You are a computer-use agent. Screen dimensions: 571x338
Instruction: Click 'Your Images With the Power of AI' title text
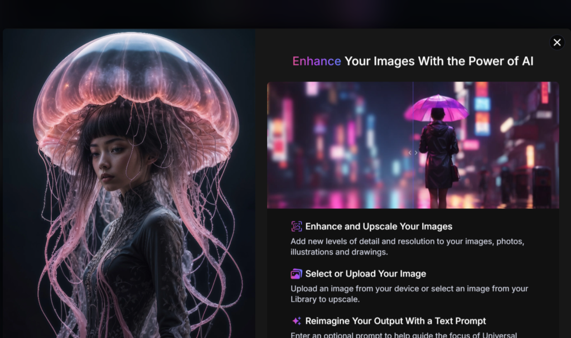click(x=439, y=61)
